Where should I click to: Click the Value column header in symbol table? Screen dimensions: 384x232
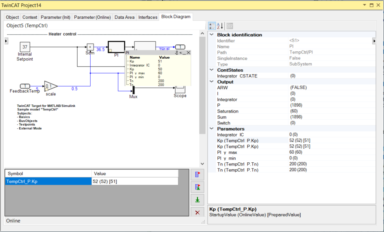(x=135, y=174)
